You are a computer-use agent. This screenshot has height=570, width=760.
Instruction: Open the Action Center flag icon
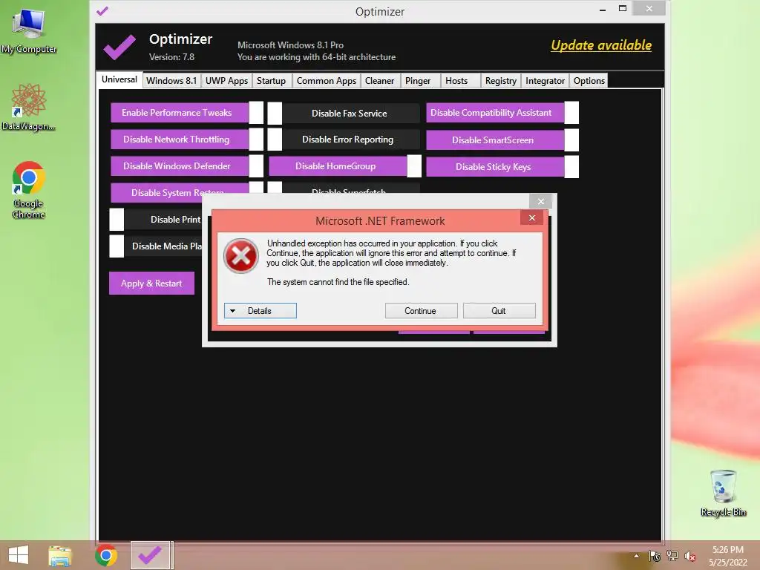click(x=655, y=556)
